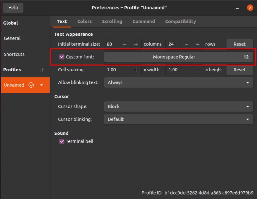Open the Allow blinking text dropdown
This screenshot has height=199, width=257.
point(178,82)
